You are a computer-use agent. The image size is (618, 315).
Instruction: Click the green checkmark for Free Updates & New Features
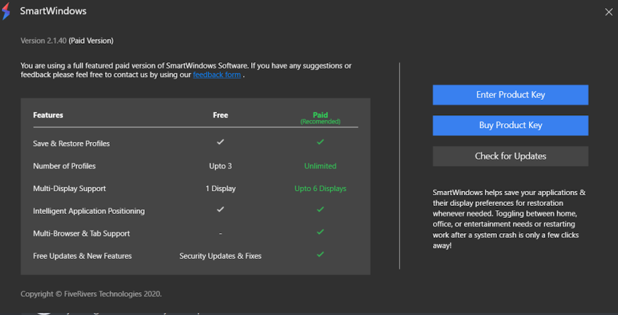[320, 254]
